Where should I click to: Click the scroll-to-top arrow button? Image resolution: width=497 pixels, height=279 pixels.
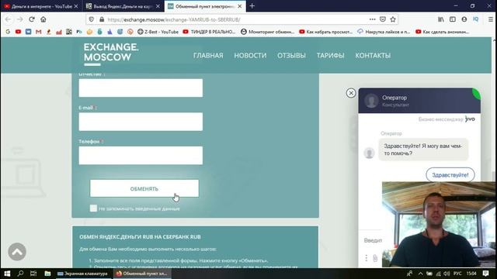[x=17, y=251]
